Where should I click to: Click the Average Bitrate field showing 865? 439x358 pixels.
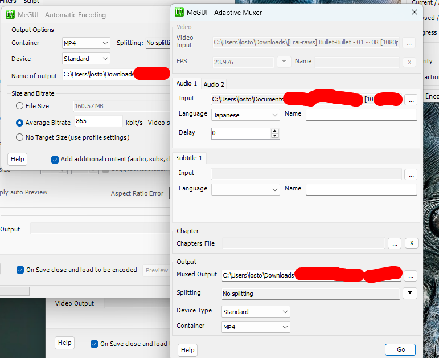click(99, 121)
